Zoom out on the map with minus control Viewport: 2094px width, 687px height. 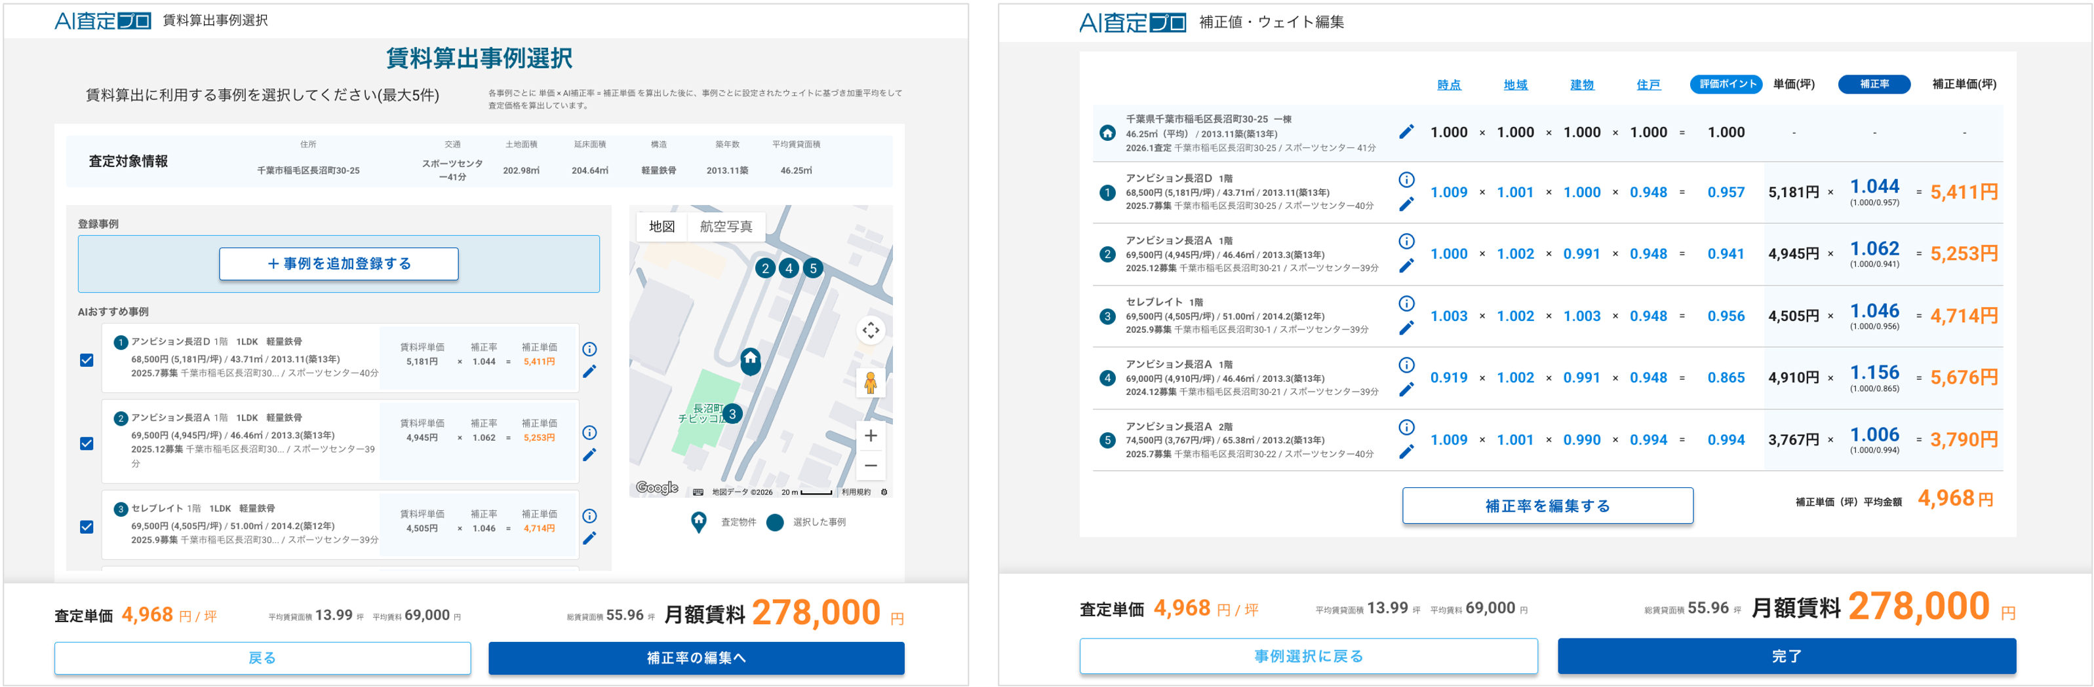pos(870,465)
